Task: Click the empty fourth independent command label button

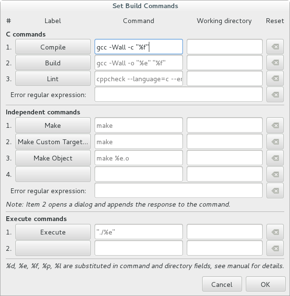Action: (53, 174)
